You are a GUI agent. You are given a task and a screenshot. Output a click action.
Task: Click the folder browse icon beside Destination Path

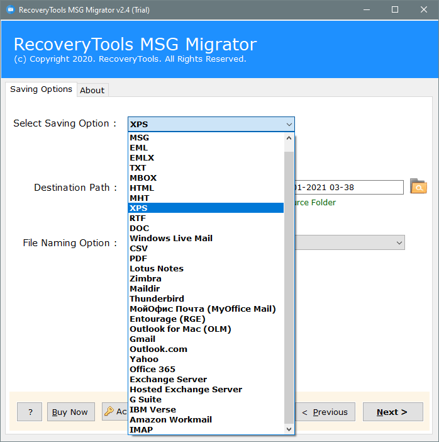point(418,186)
